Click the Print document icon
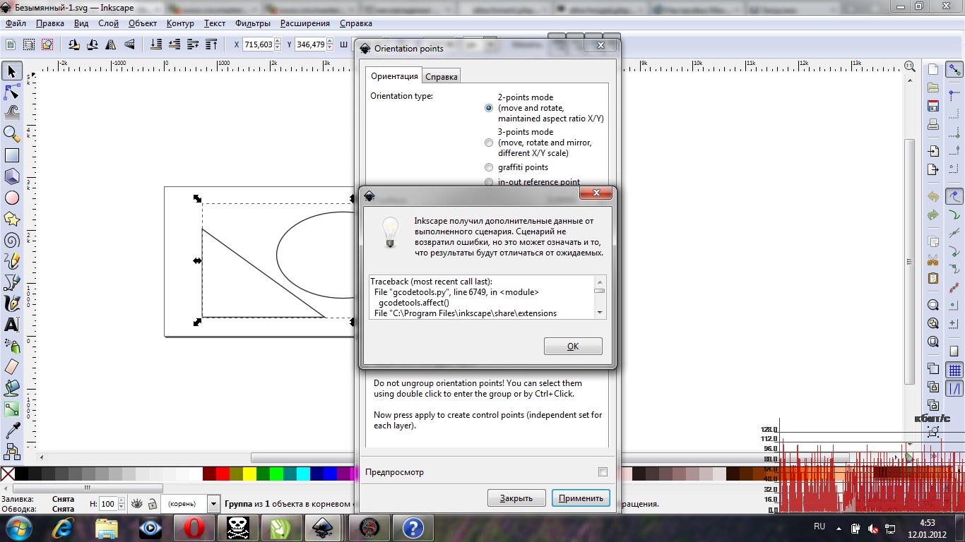Image resolution: width=965 pixels, height=542 pixels. point(933,125)
